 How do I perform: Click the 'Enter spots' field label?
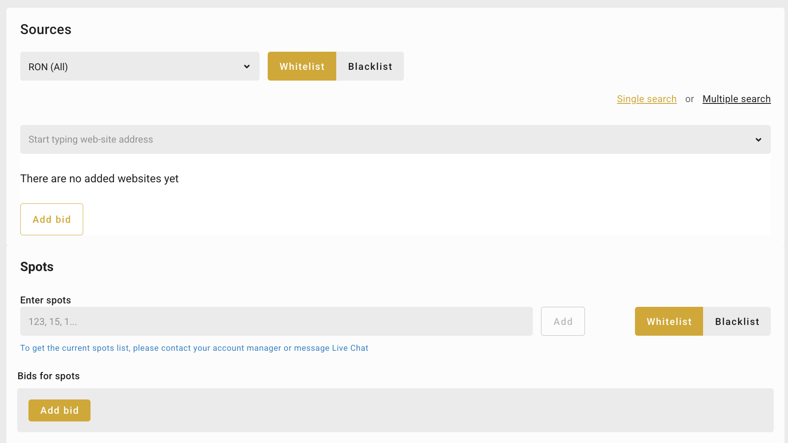coord(46,300)
